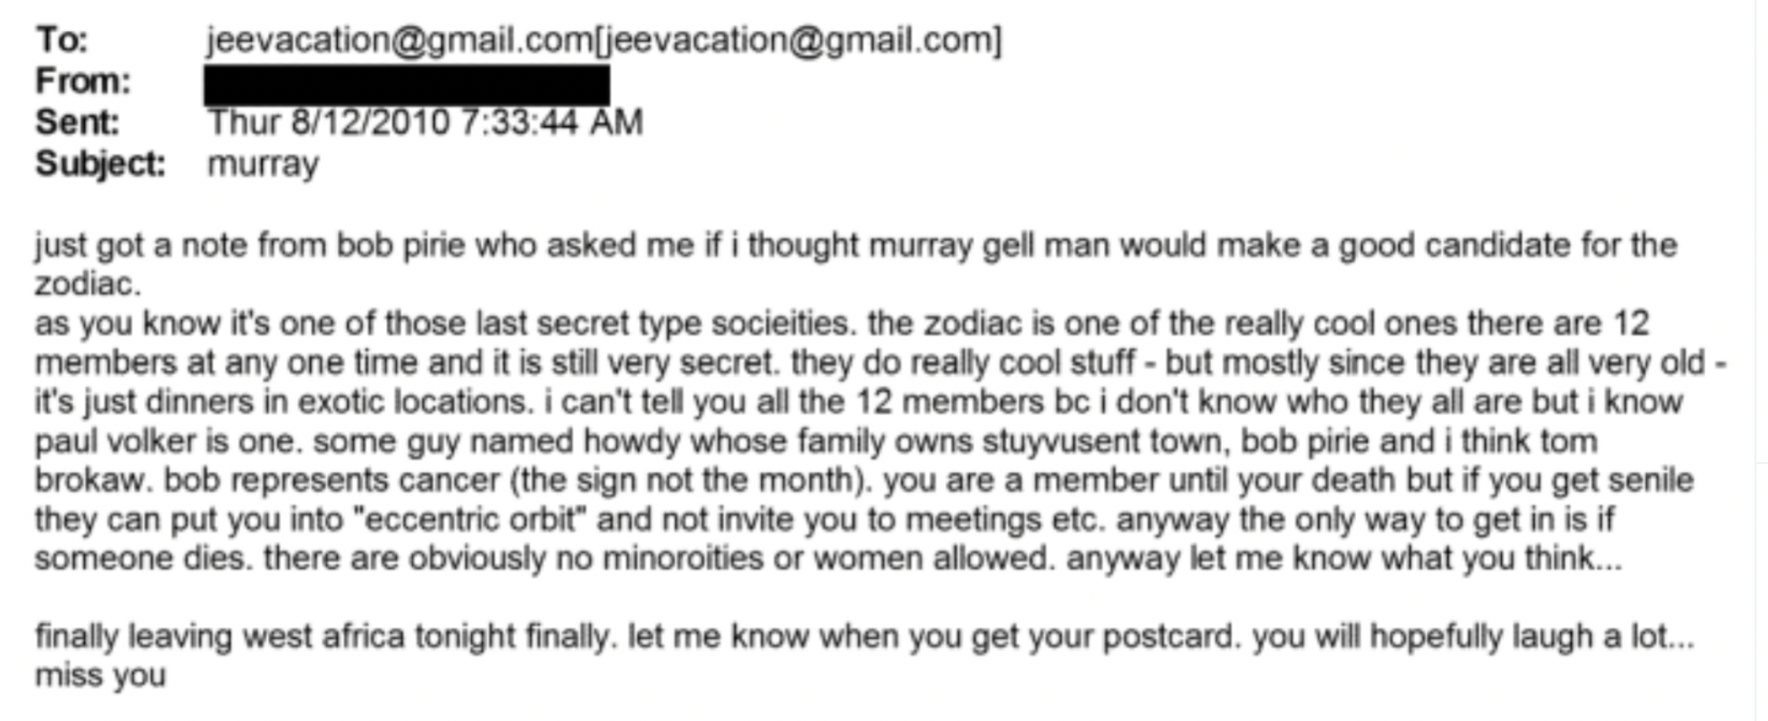1768x721 pixels.
Task: Click the closing text "miss you"
Action: (x=100, y=675)
